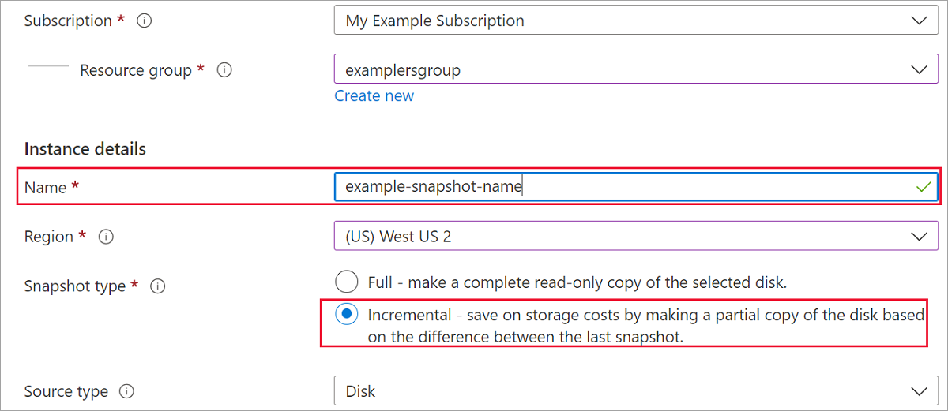948x411 pixels.
Task: Click the Source type field label
Action: (x=66, y=391)
